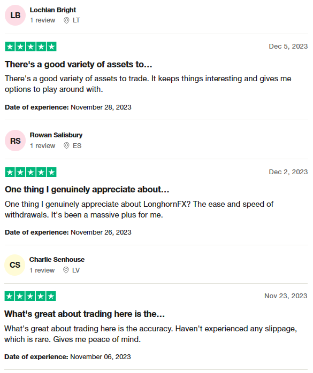Open Rowan Salisbury's profile name

click(56, 135)
